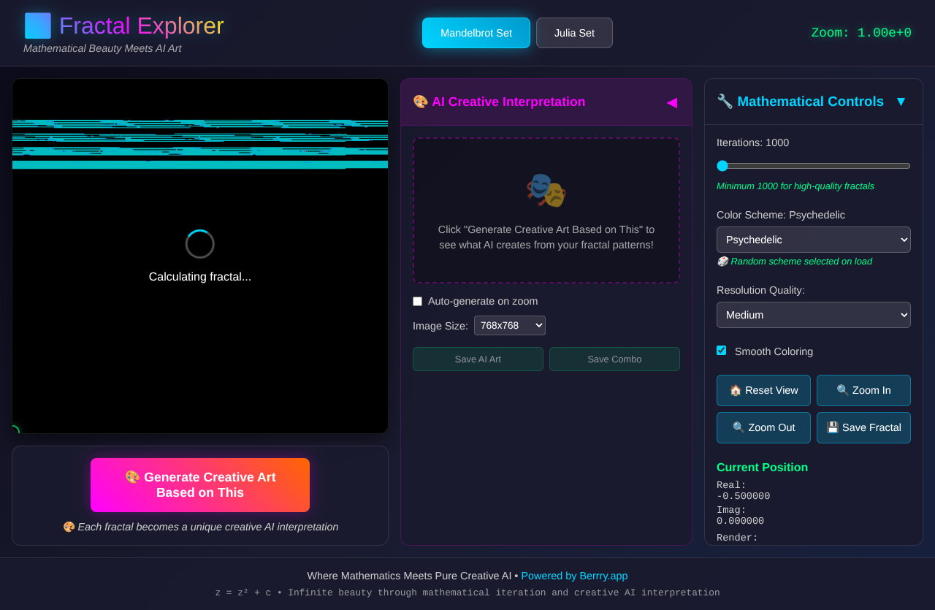Viewport: 935px width, 610px height.
Task: Collapse the AI panel with the magenta arrow
Action: point(671,103)
